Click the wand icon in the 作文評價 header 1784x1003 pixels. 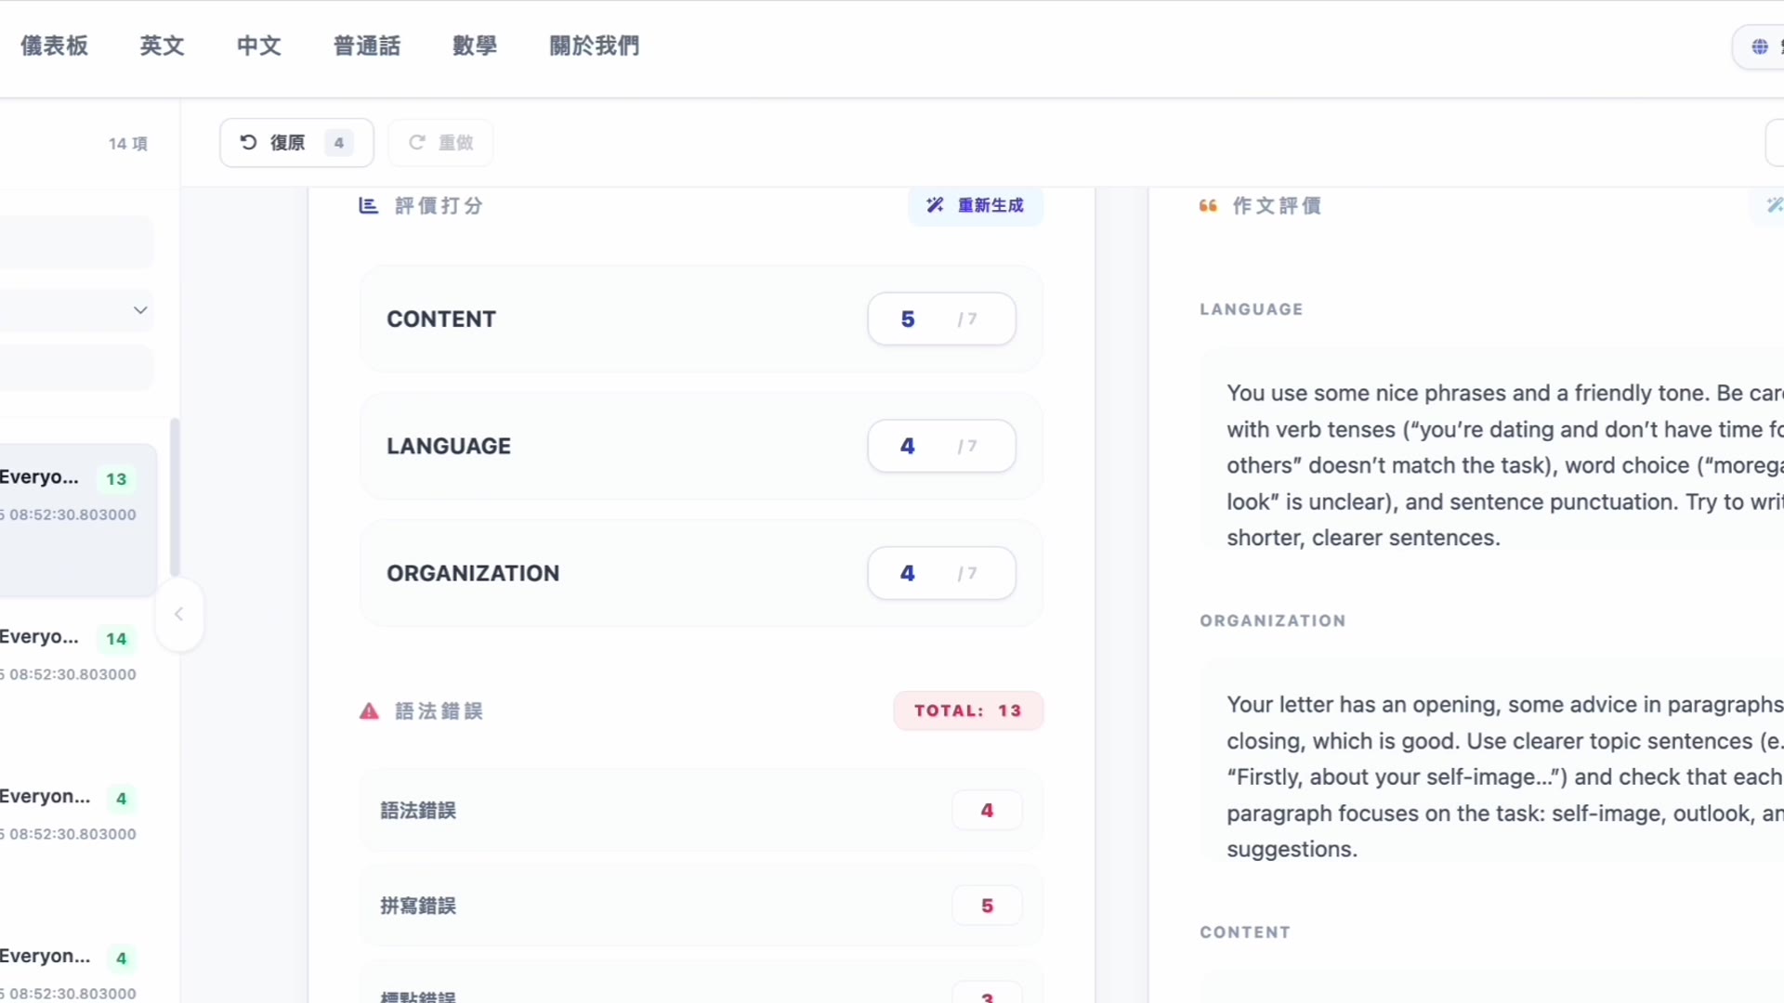coord(1774,205)
